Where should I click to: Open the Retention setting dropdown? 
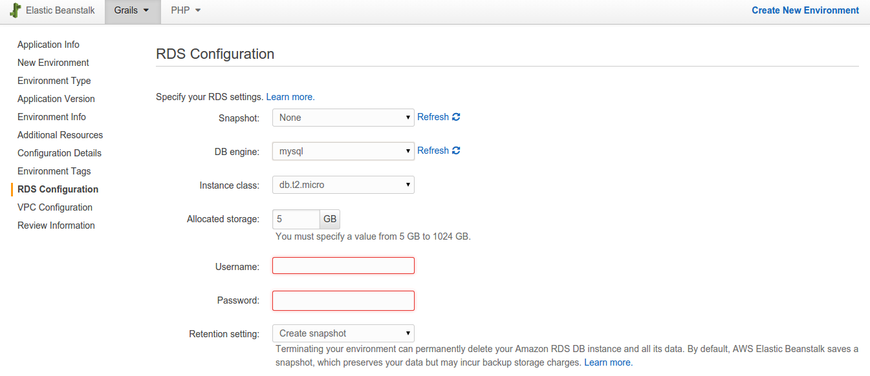click(x=343, y=333)
